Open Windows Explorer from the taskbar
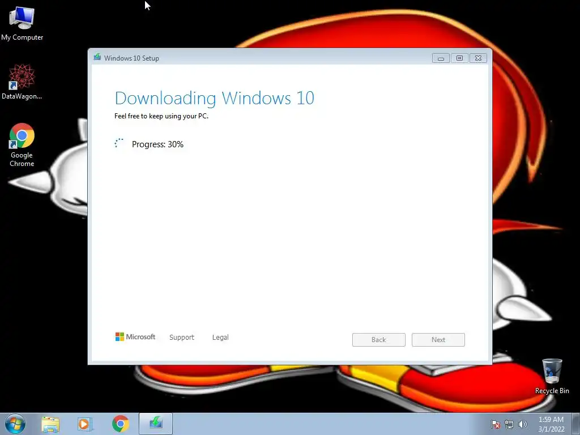The width and height of the screenshot is (580, 435). point(50,424)
